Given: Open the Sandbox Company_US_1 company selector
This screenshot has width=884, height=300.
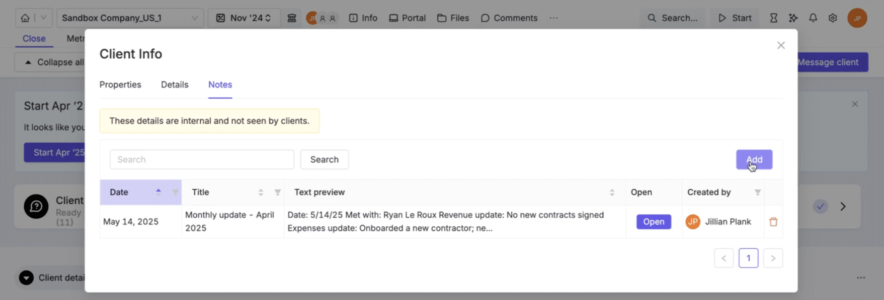Looking at the screenshot, I should tap(130, 18).
